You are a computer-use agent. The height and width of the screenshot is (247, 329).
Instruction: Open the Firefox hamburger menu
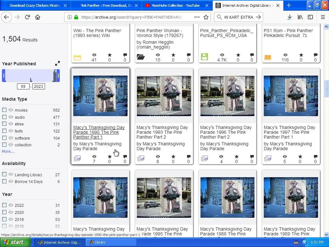pos(323,17)
